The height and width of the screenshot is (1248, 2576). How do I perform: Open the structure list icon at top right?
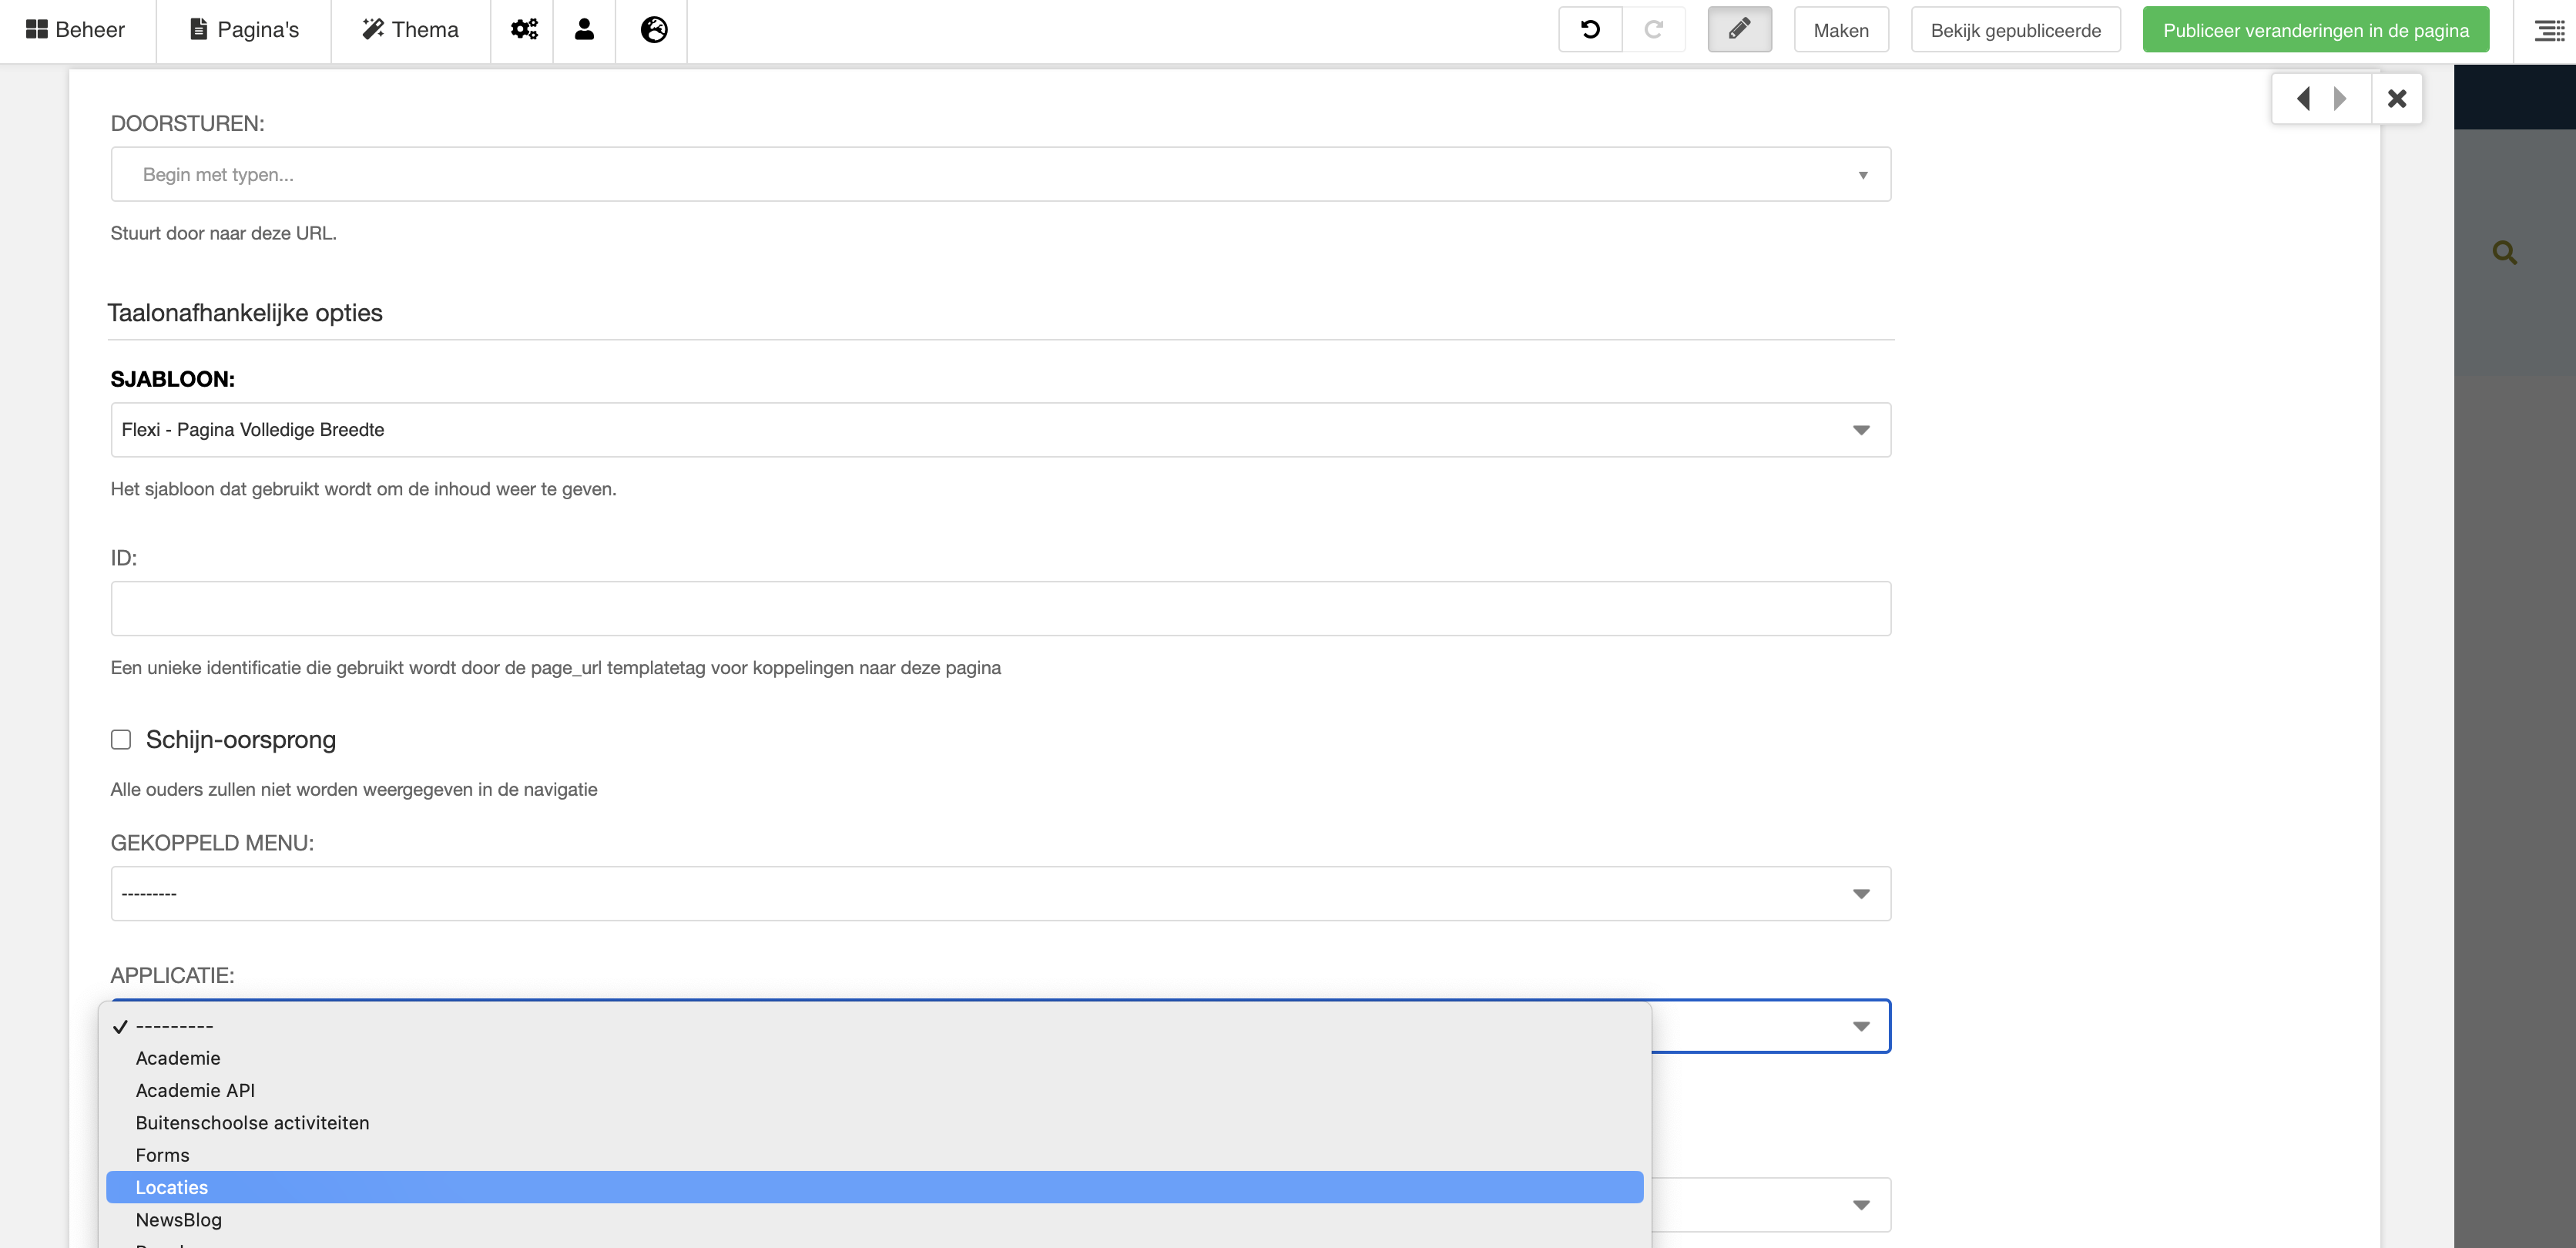pyautogui.click(x=2548, y=30)
